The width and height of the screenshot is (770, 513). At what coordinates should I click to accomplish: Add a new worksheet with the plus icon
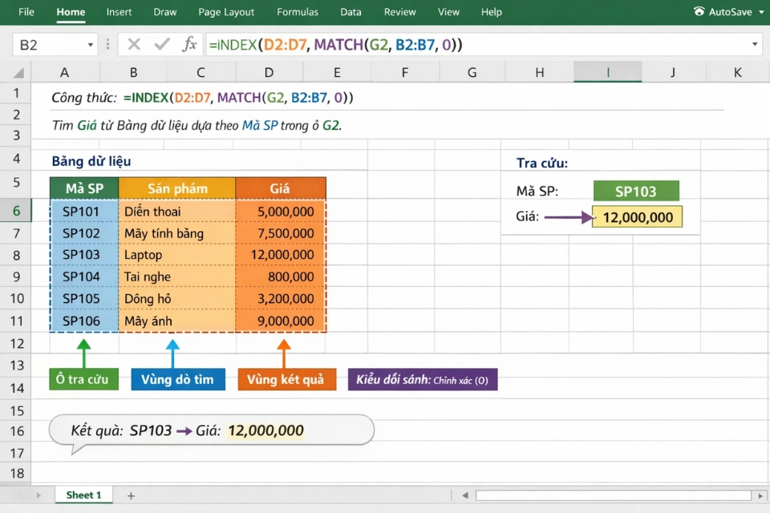click(130, 495)
